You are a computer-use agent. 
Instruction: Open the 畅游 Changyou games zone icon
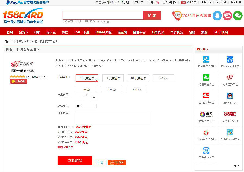pyautogui.click(x=206, y=114)
